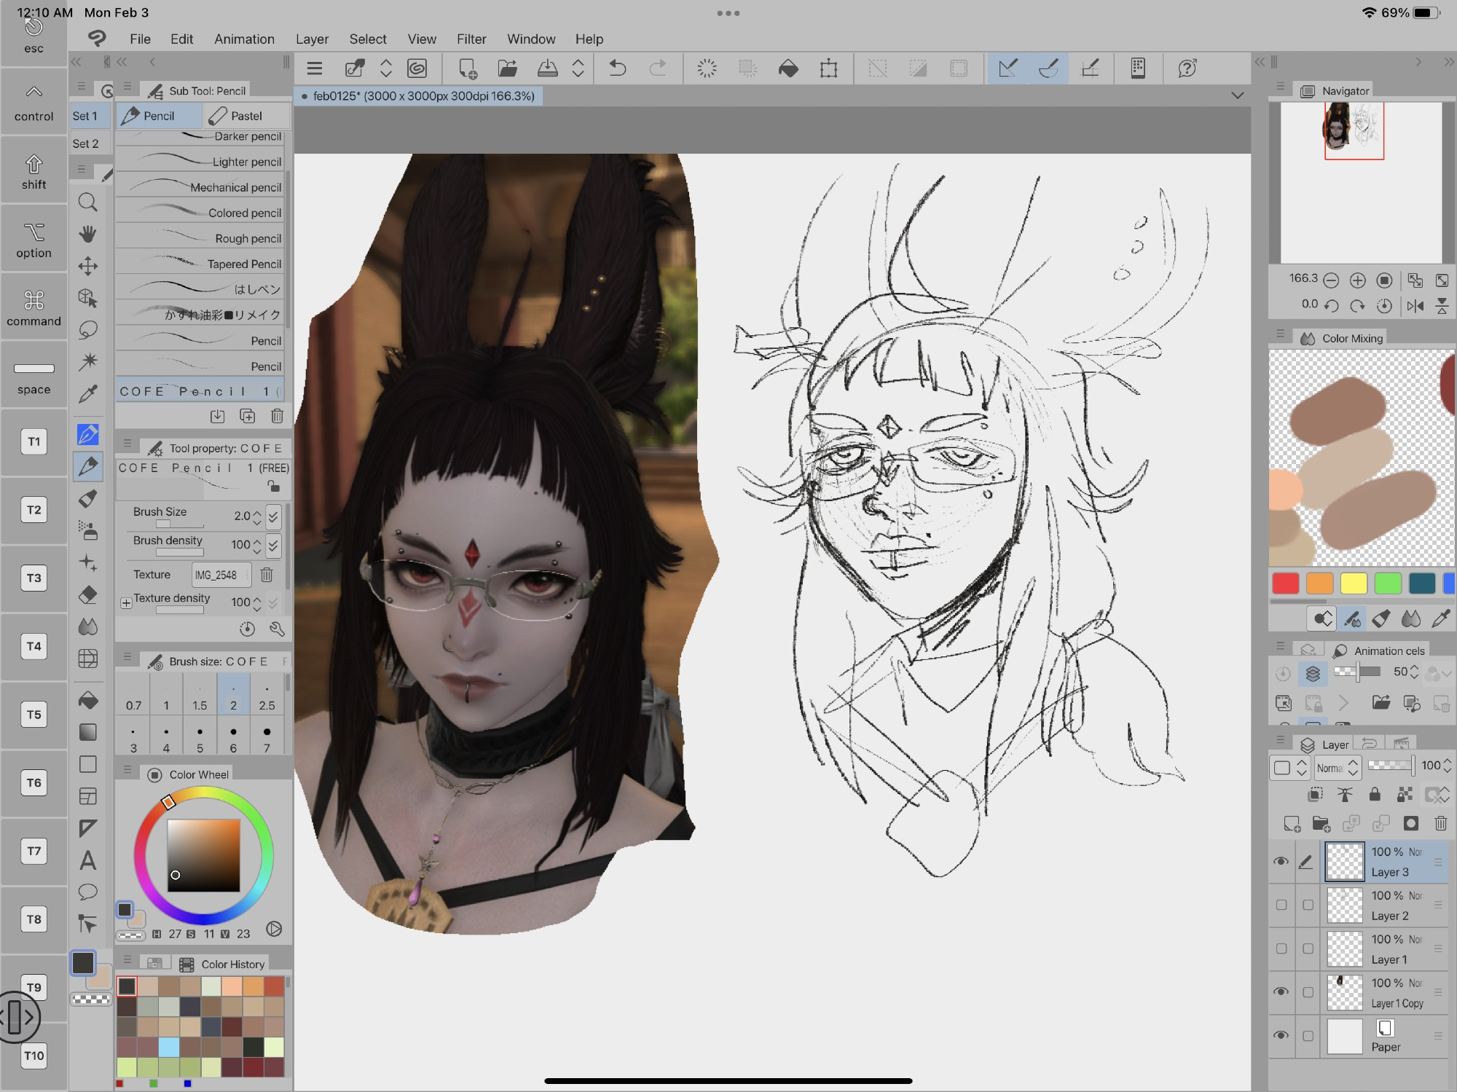Select the Lasso selection tool
This screenshot has height=1092, width=1457.
[87, 330]
